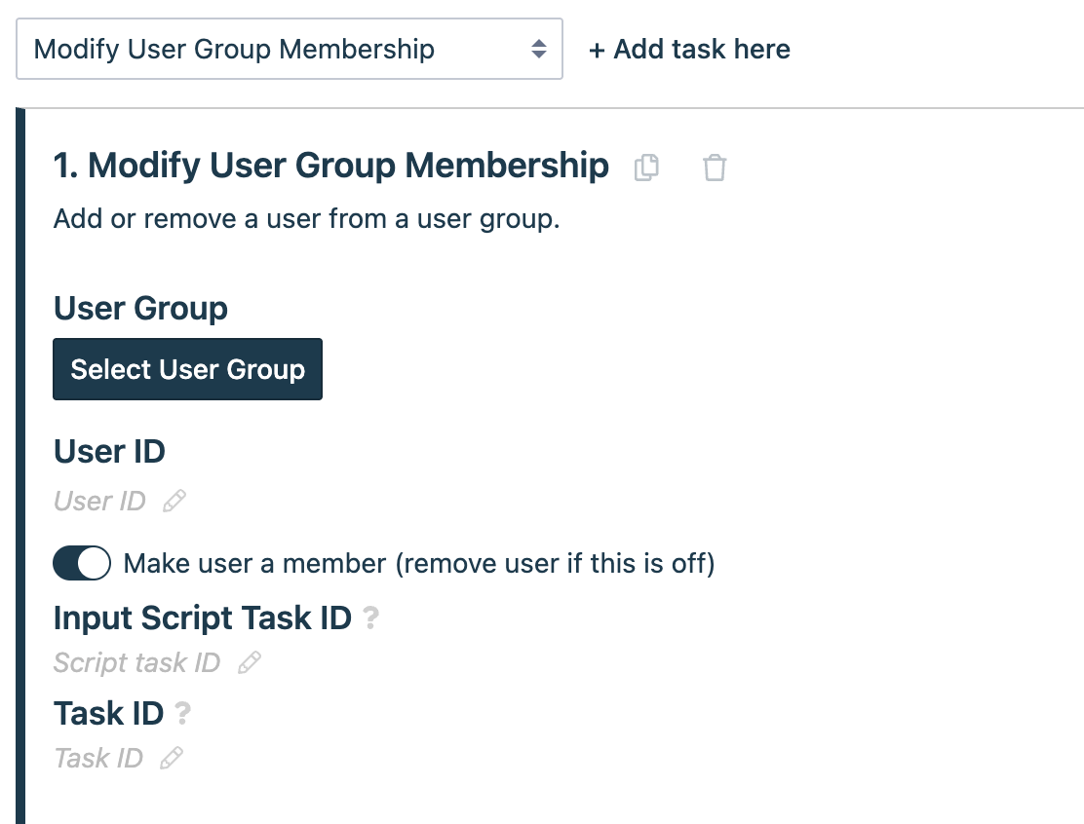Toggle Make user a member switch
Screen dimensions: 1084x824
(x=82, y=563)
